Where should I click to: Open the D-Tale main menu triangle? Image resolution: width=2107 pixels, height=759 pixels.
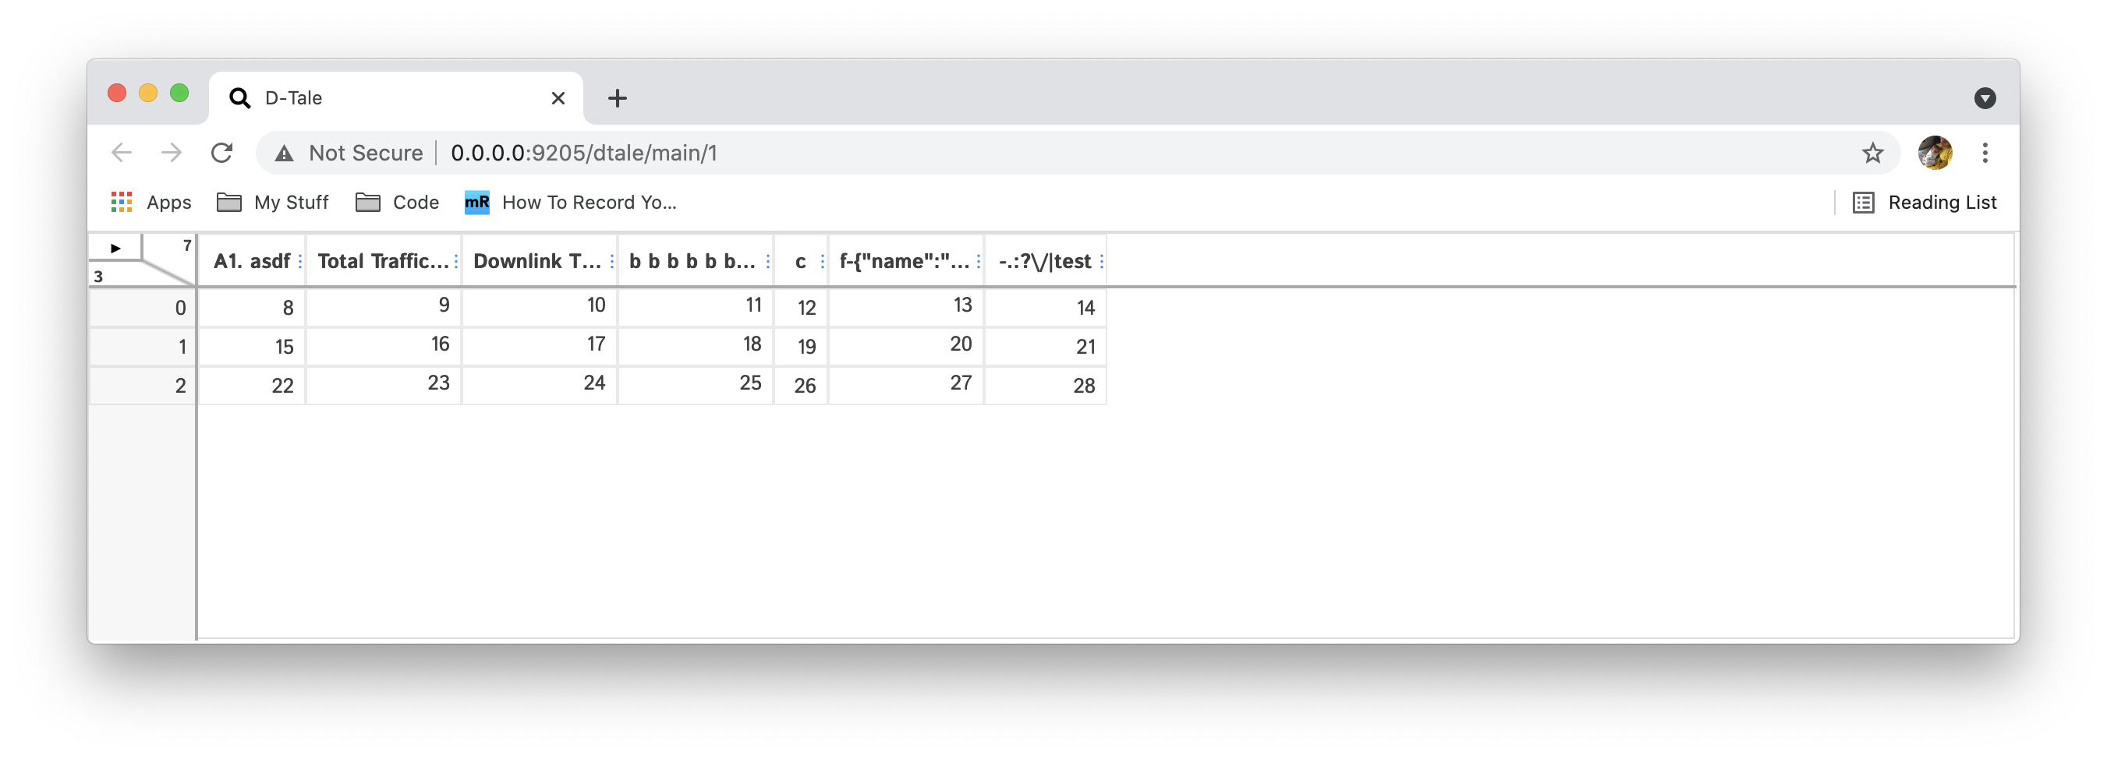[x=115, y=248]
